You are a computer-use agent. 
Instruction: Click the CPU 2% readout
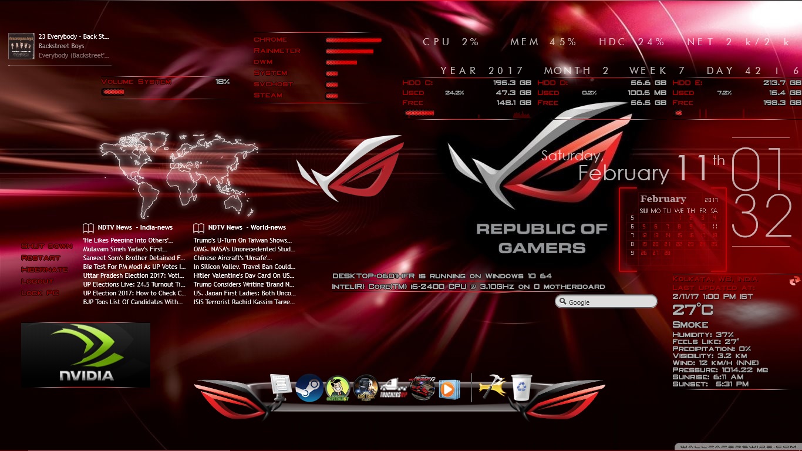click(451, 42)
